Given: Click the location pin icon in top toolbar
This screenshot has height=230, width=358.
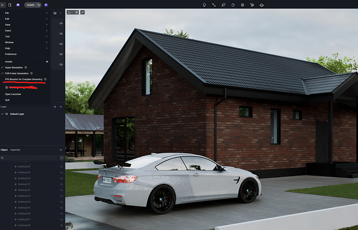Looking at the screenshot, I should click(204, 5).
